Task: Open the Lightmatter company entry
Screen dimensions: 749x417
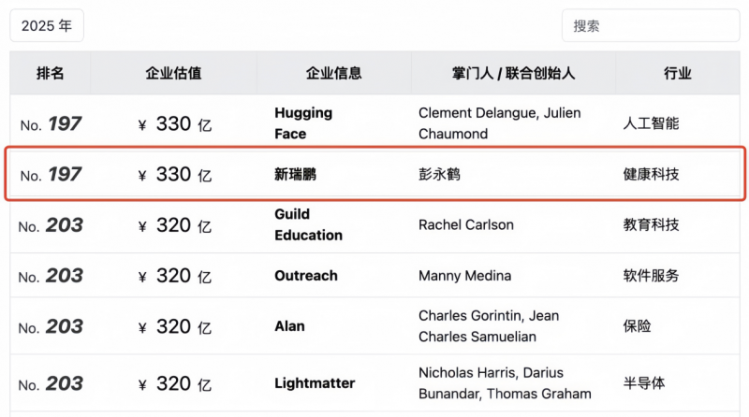Action: pos(315,383)
